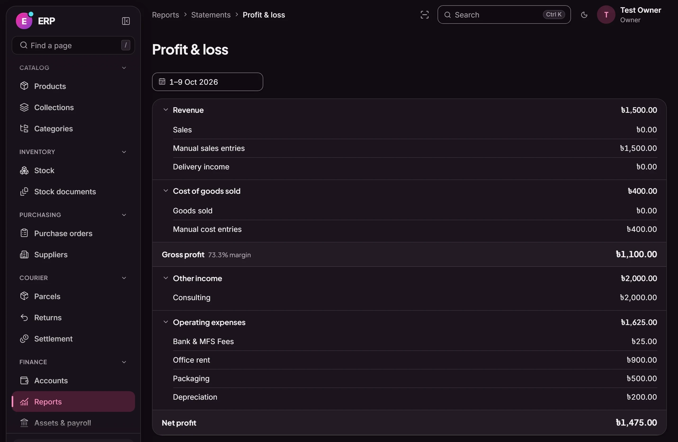Open the barcode scan icon in header
This screenshot has width=678, height=442.
425,15
